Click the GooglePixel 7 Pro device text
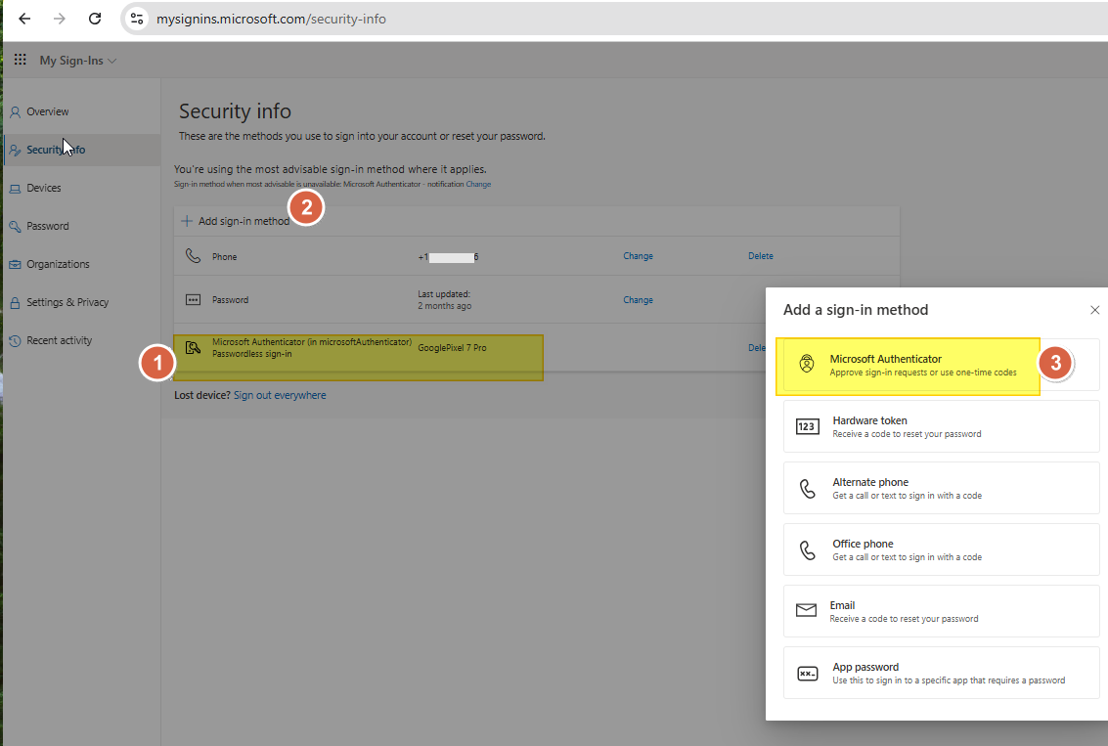The height and width of the screenshot is (746, 1108). click(x=452, y=347)
